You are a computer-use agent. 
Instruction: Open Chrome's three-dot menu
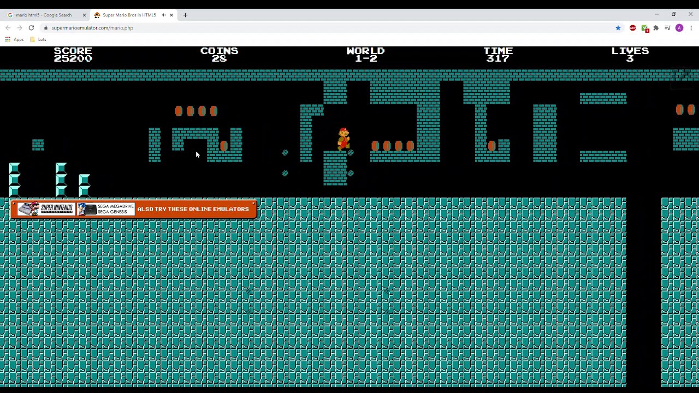click(x=691, y=28)
